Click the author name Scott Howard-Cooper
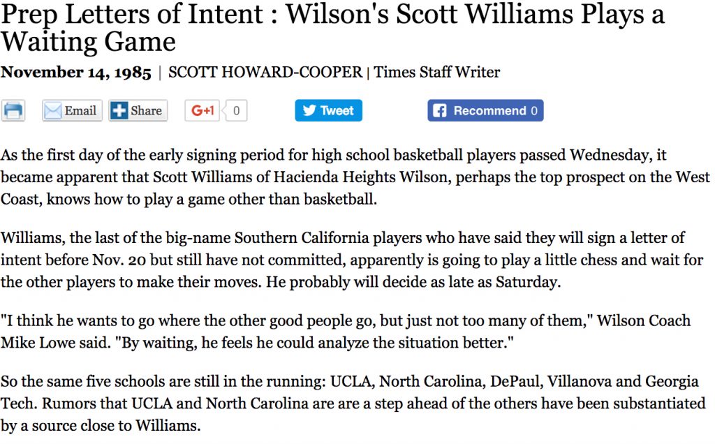Viewport: 715px width, 444px height. pos(265,72)
